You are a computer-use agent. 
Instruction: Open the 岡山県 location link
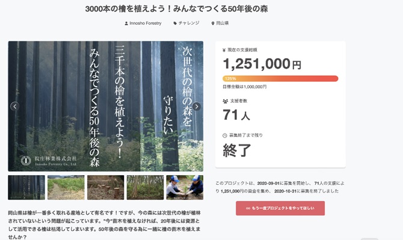pos(223,23)
